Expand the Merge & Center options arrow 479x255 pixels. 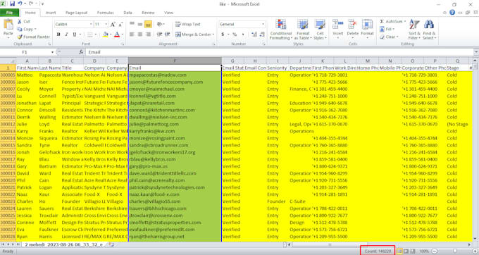[x=213, y=35]
